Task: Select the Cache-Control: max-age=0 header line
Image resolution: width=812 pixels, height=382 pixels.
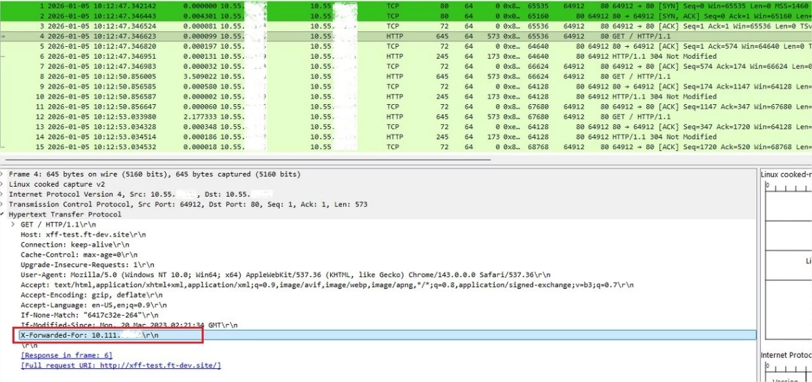Action: pyautogui.click(x=79, y=255)
